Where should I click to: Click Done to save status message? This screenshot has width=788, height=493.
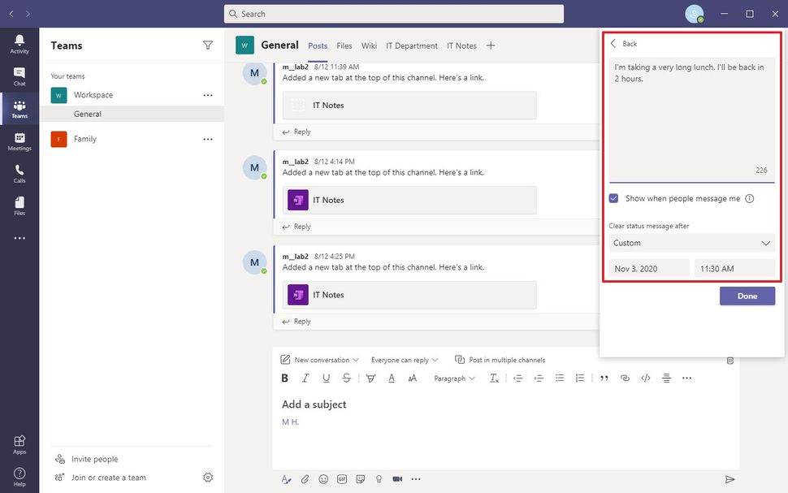pos(747,296)
